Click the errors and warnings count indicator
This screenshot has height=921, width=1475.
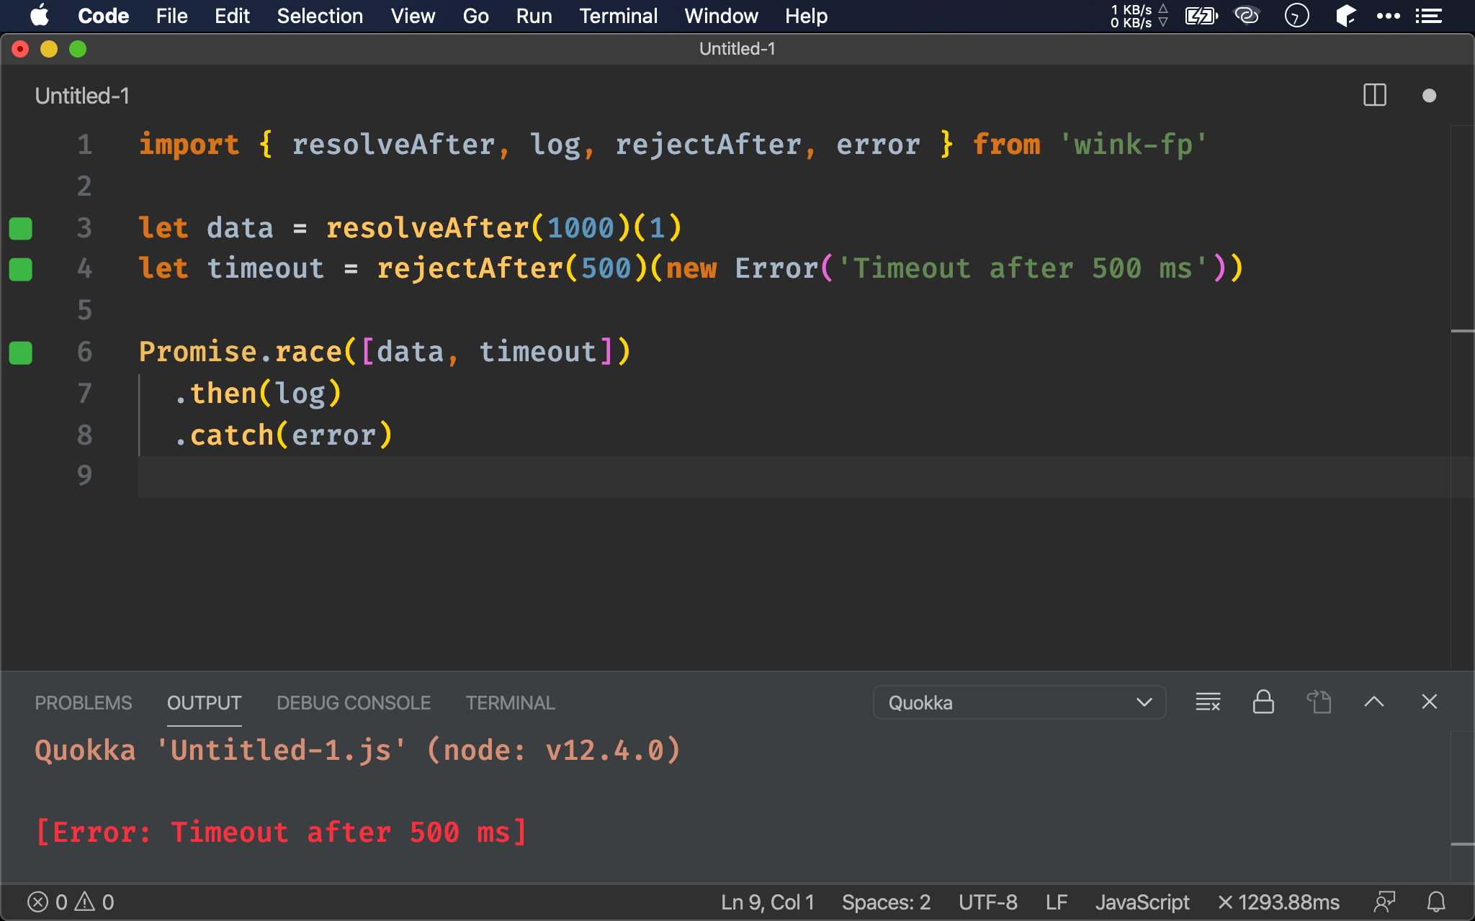[x=71, y=902]
